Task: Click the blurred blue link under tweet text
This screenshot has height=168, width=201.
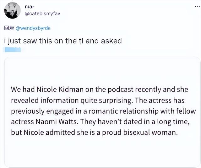Action: (x=12, y=50)
